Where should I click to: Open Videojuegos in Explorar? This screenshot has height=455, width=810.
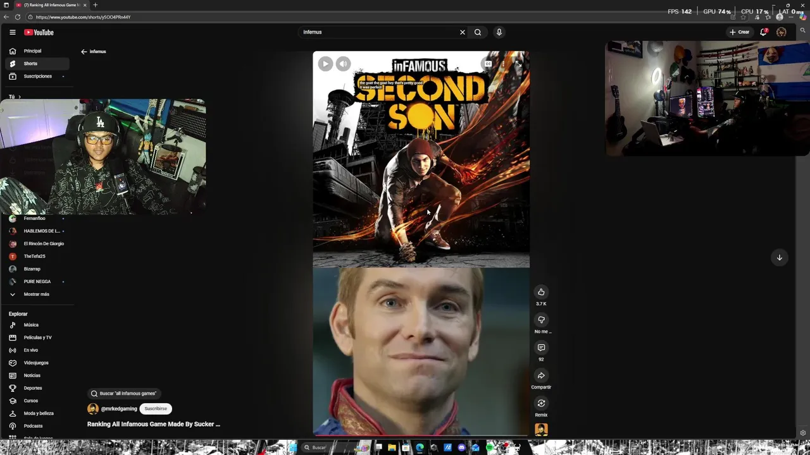(37, 363)
